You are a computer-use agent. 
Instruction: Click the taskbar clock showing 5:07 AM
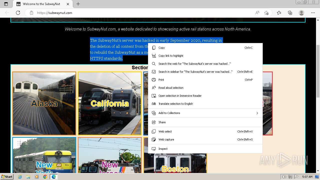click(307, 177)
